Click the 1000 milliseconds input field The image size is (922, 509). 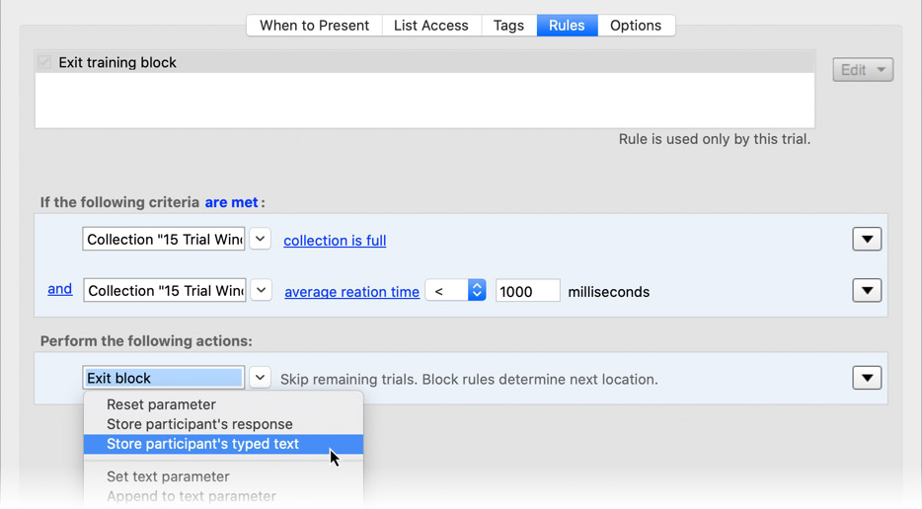click(527, 291)
